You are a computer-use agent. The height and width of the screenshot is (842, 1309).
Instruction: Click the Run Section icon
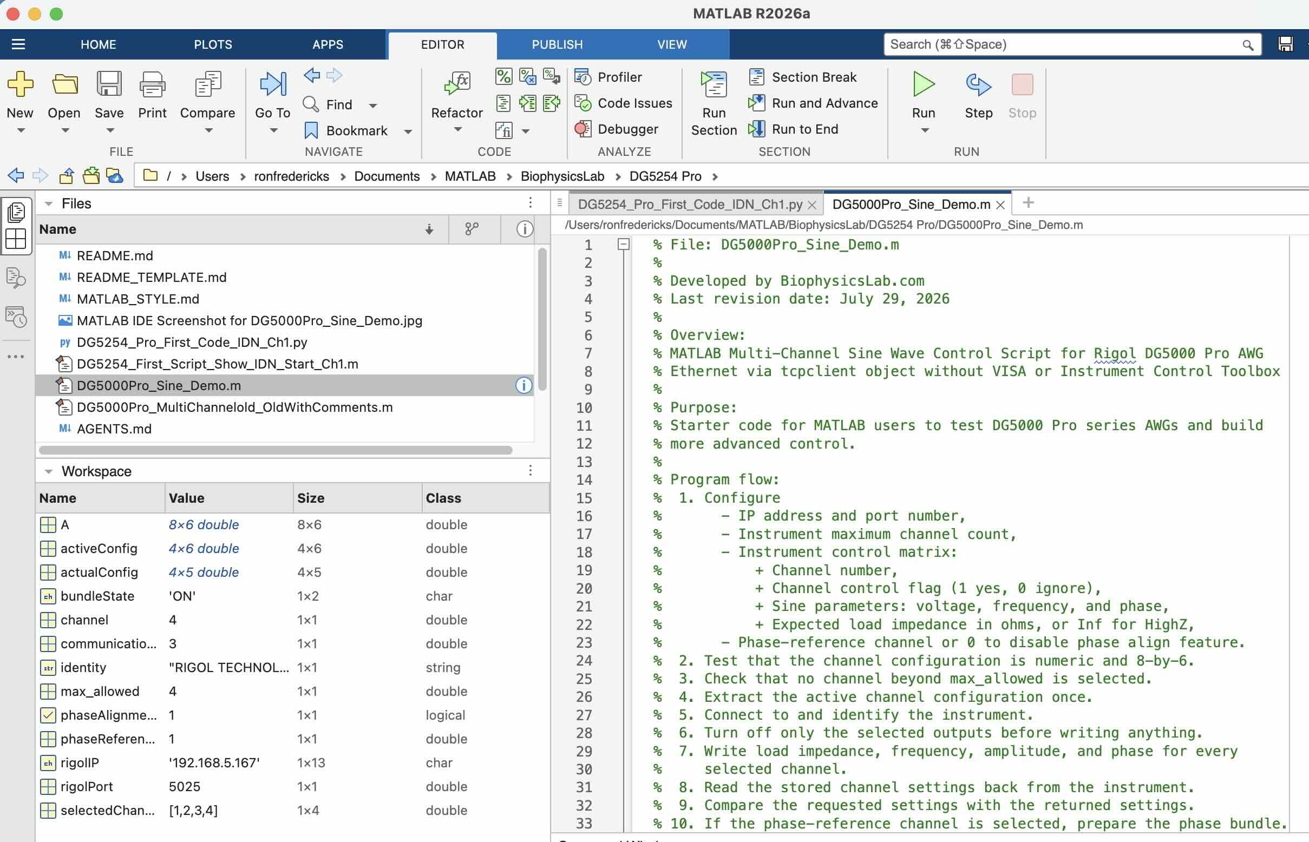point(714,84)
